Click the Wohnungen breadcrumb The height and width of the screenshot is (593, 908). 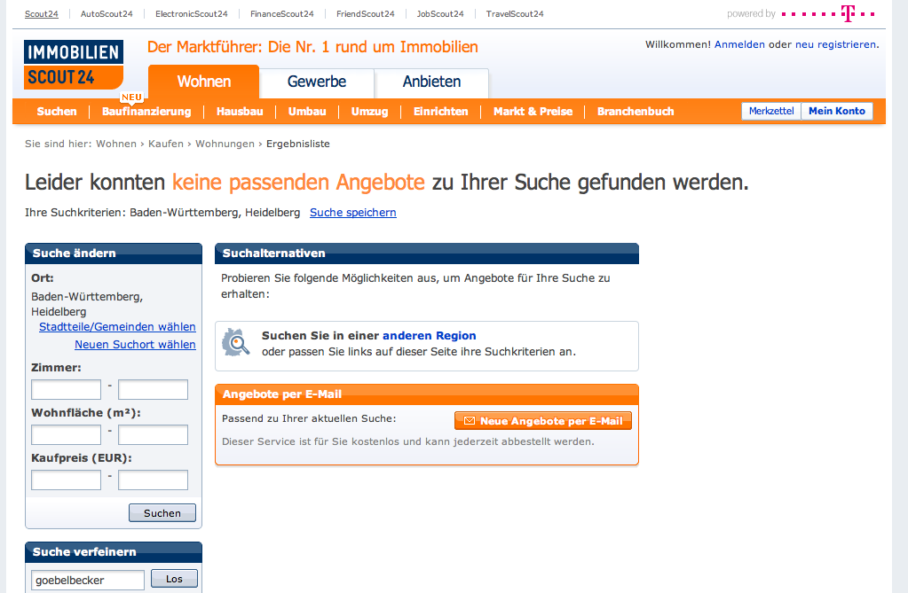tap(225, 144)
